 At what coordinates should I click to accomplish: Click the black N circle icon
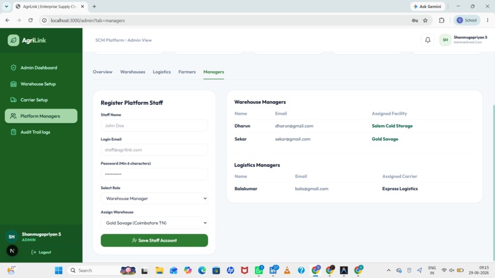(12, 251)
